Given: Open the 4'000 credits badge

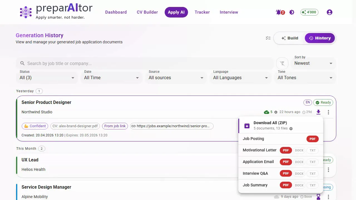Looking at the screenshot, I should coord(309,12).
